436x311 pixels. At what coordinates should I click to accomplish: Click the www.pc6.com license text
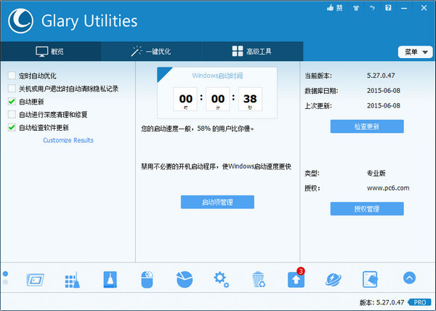point(388,188)
